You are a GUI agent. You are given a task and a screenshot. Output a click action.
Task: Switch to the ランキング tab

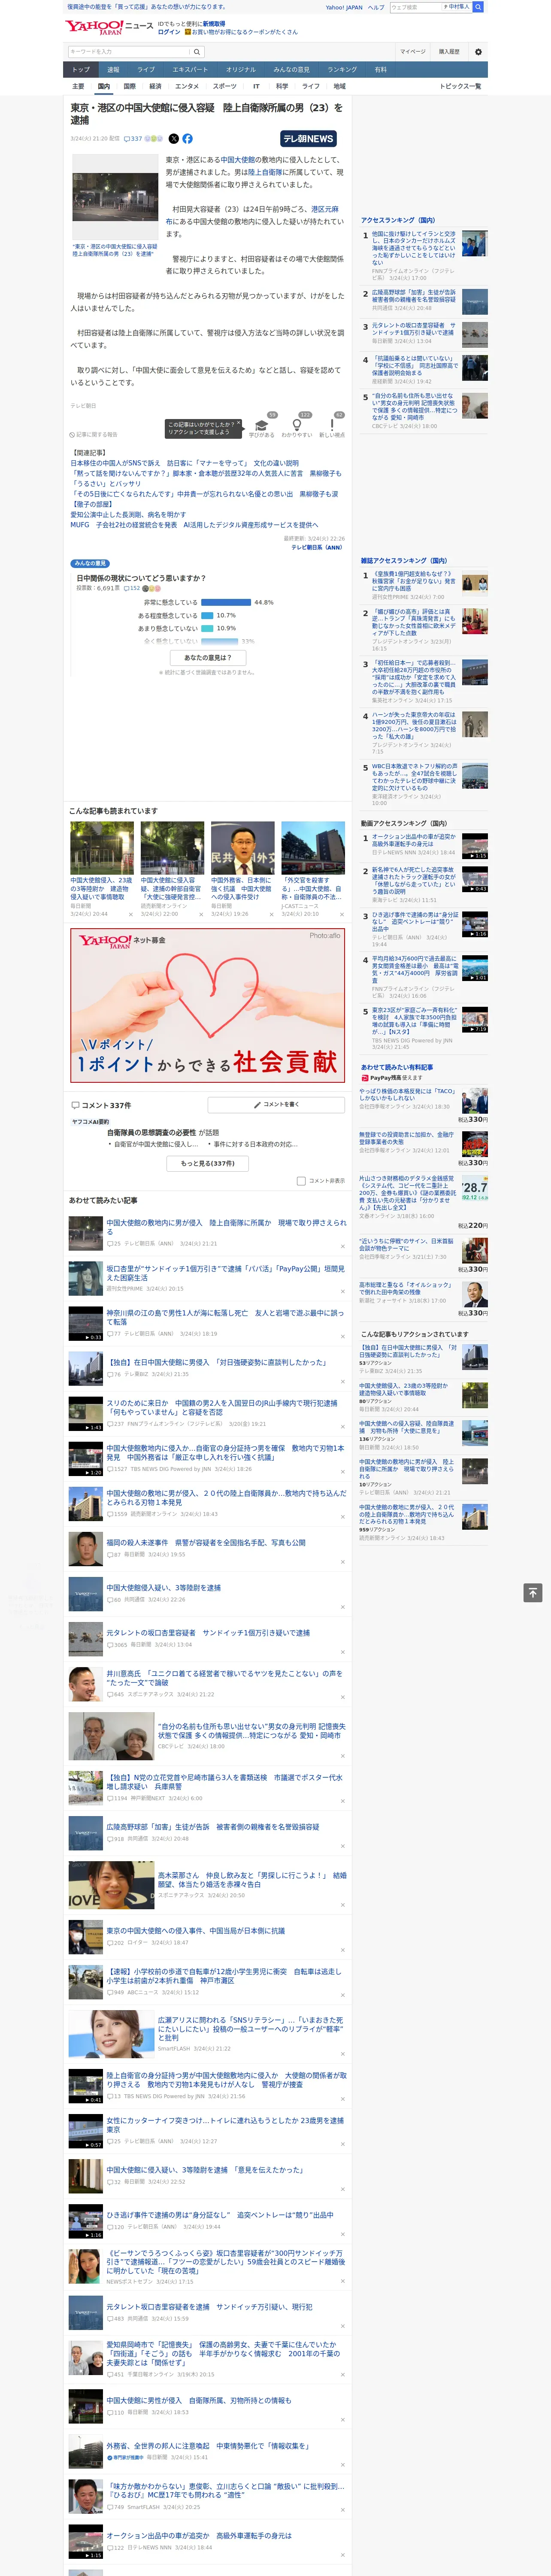(x=342, y=70)
